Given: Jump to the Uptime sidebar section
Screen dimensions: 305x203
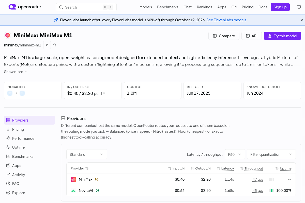Looking at the screenshot, I should pyautogui.click(x=29, y=147).
